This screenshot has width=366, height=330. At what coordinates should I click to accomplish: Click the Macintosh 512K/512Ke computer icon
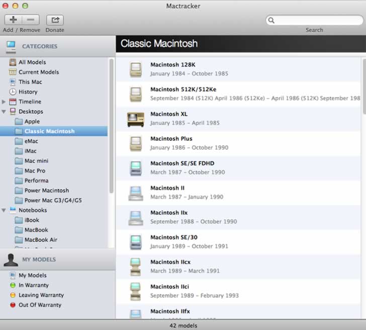(x=136, y=94)
